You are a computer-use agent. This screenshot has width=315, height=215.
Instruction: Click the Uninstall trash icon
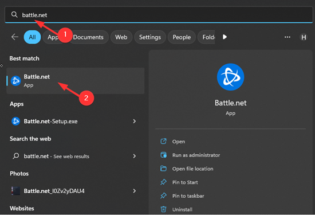163,209
